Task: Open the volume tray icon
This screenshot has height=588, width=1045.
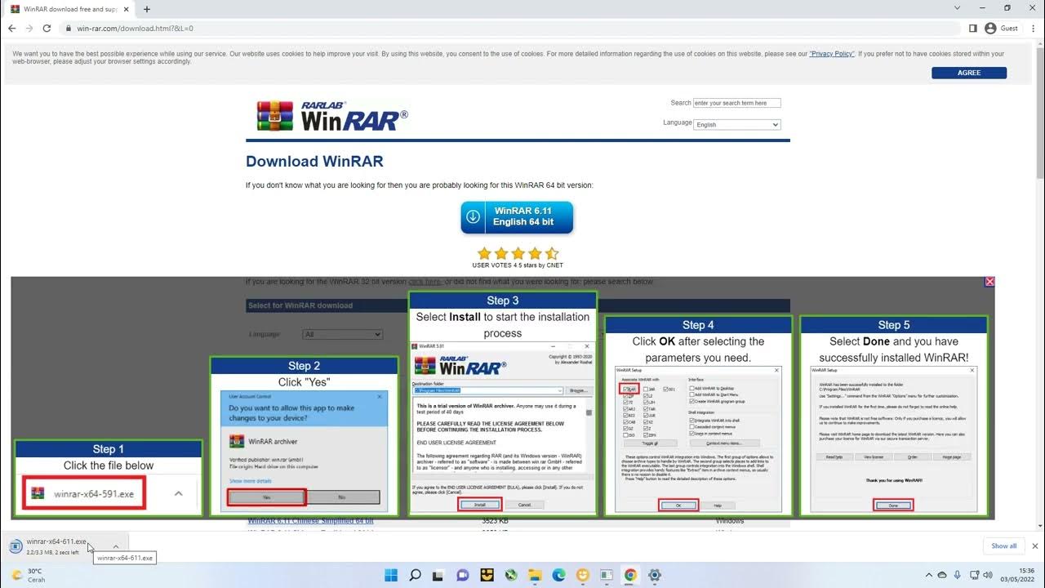Action: pos(987,575)
